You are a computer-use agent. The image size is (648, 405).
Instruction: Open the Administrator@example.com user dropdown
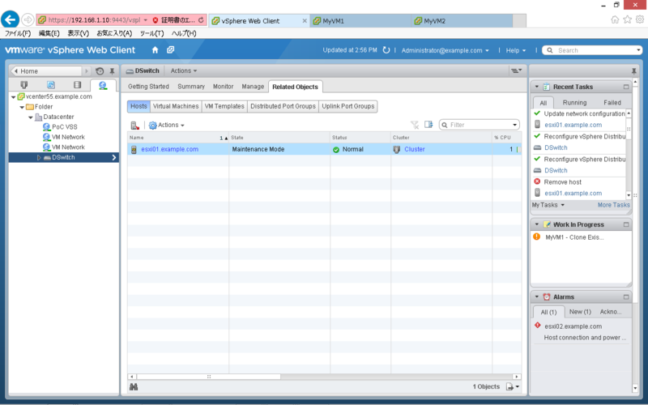click(445, 50)
